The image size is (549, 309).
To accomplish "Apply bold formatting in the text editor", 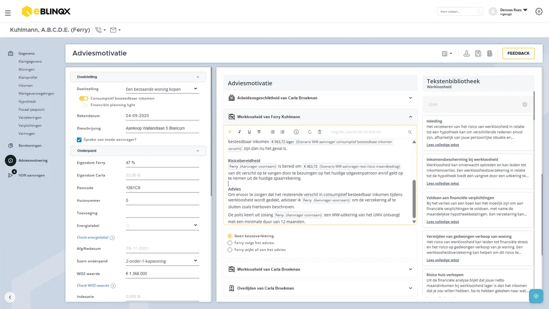I will click(x=230, y=132).
